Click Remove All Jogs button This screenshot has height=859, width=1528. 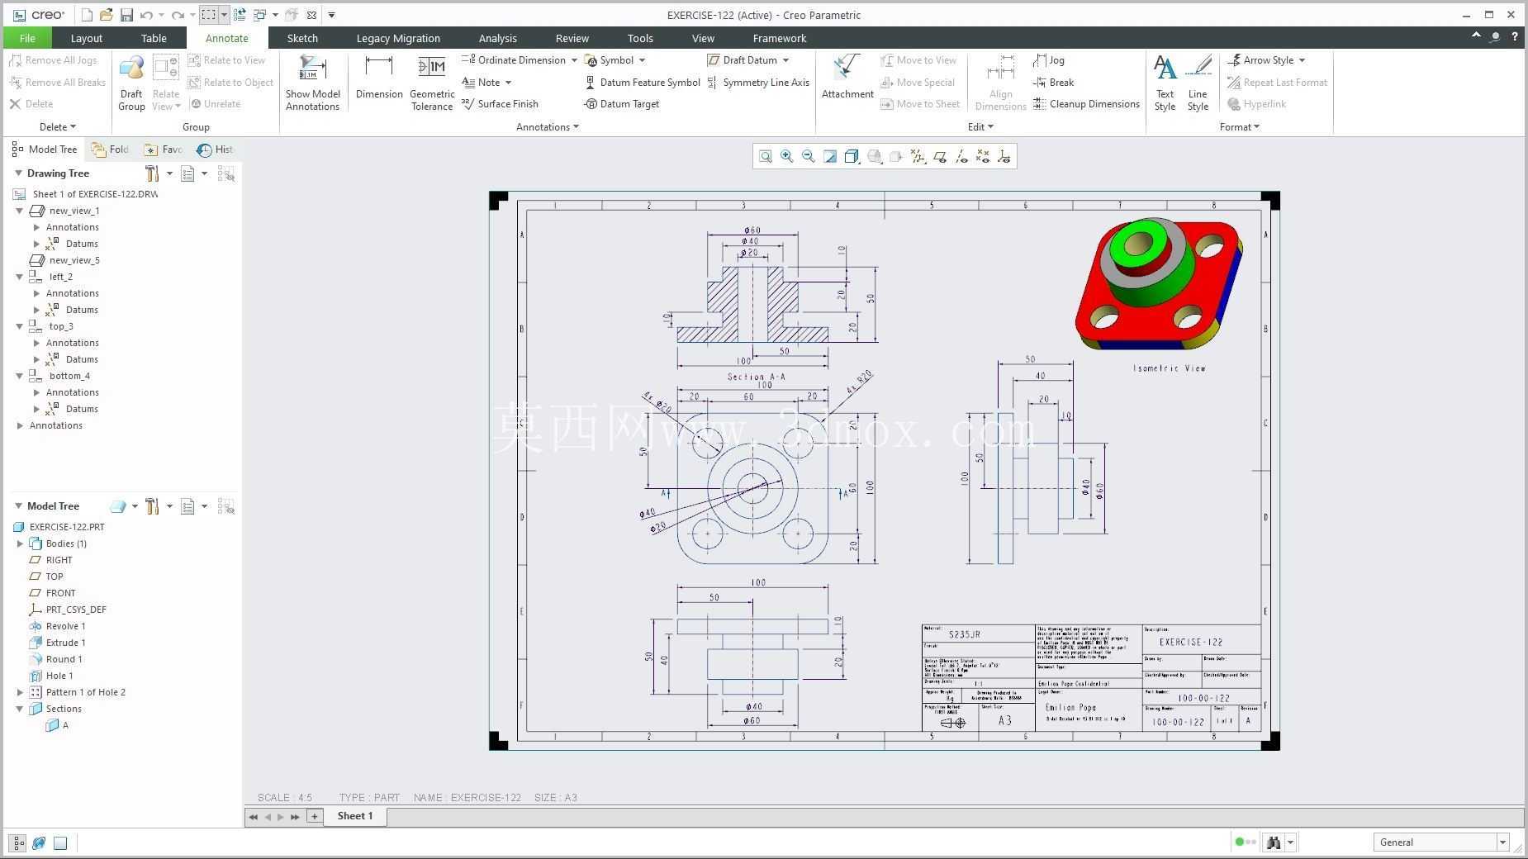pos(53,60)
